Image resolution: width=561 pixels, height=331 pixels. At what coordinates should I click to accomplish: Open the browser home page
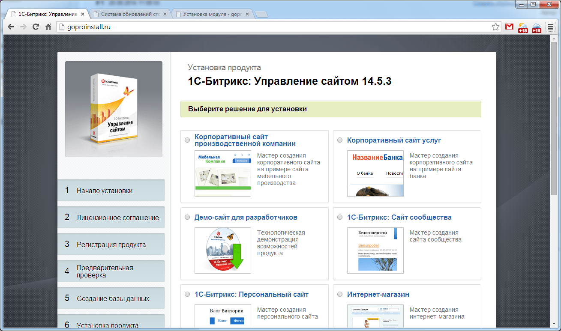tap(48, 27)
